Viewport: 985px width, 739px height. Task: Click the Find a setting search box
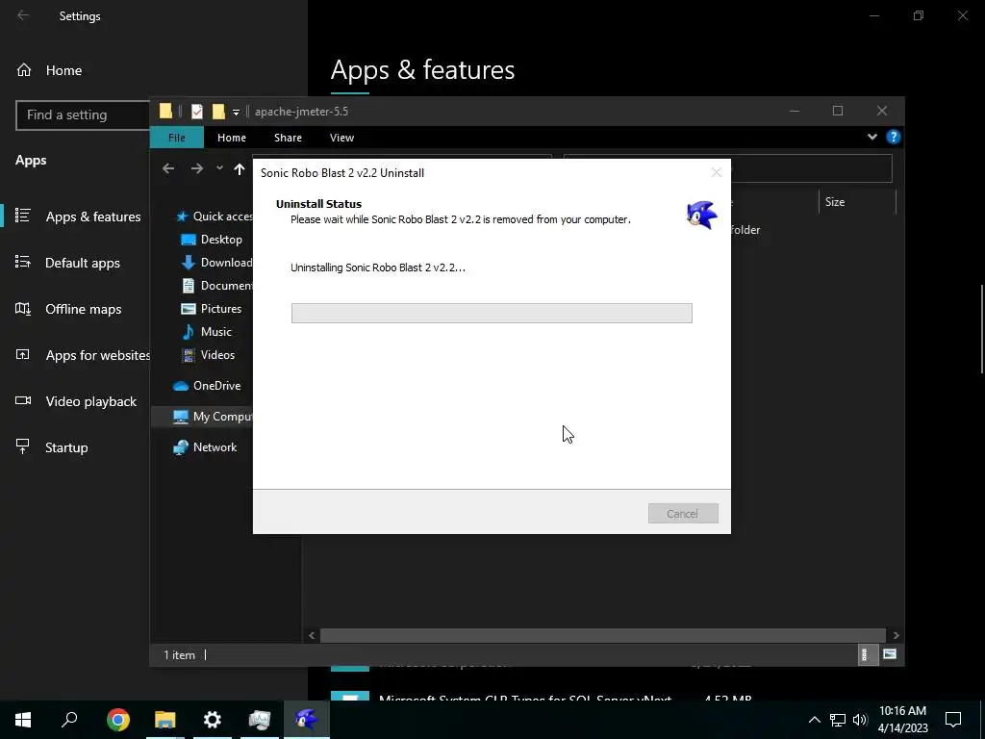(x=83, y=115)
